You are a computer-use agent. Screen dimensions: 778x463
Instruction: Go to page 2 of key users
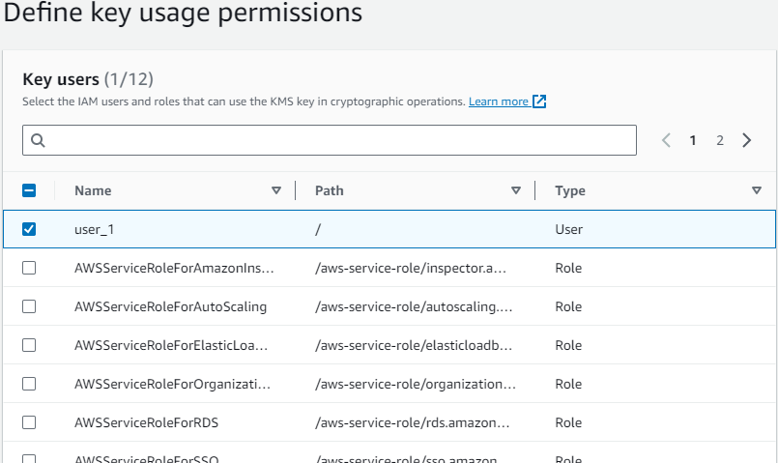point(720,140)
